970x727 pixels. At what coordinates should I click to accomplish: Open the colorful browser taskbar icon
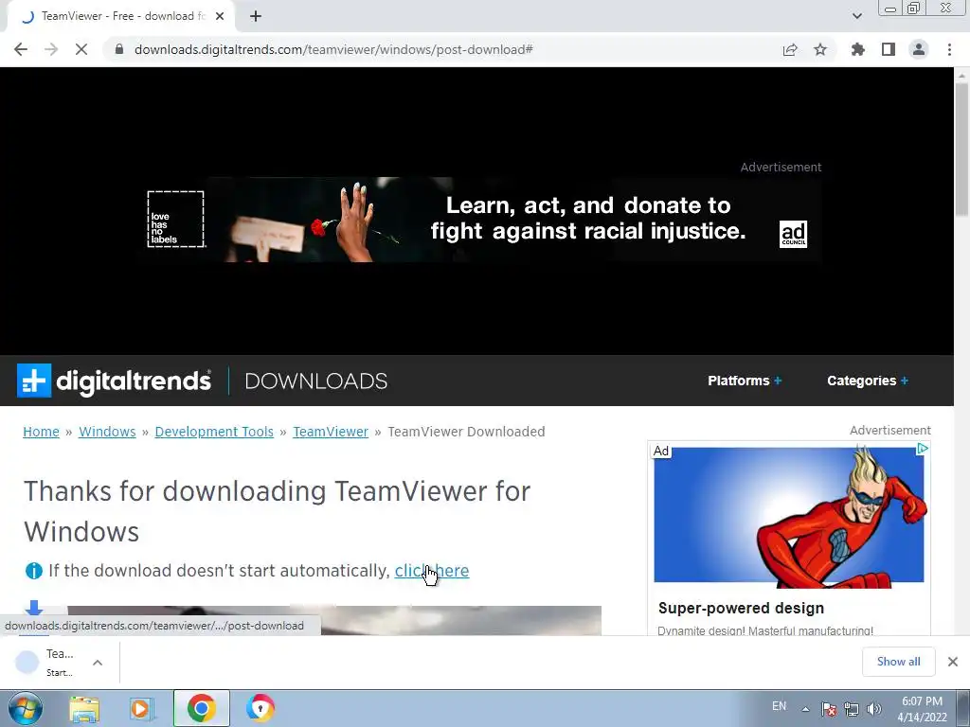pyautogui.click(x=260, y=708)
